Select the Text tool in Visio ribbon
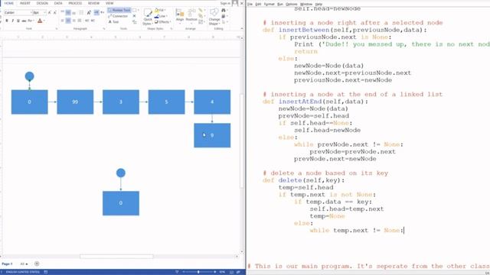Image resolution: width=490 pixels, height=275 pixels. point(114,22)
